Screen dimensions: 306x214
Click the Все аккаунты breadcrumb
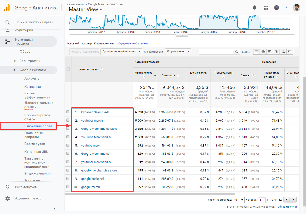[x=74, y=4]
